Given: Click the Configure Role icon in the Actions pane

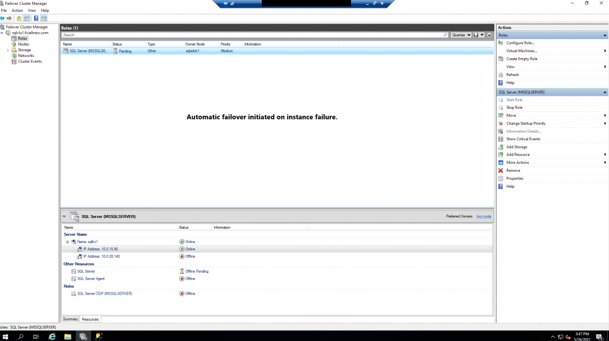Looking at the screenshot, I should 501,43.
